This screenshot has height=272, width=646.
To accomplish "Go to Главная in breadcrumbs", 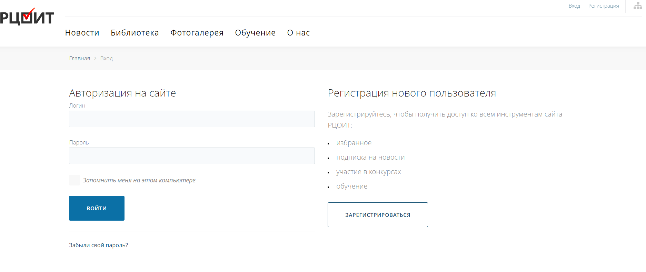I will (x=79, y=59).
